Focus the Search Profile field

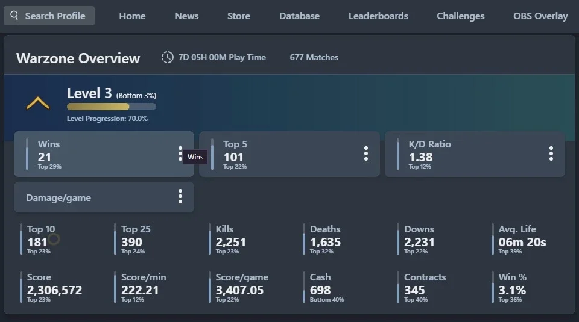point(49,16)
